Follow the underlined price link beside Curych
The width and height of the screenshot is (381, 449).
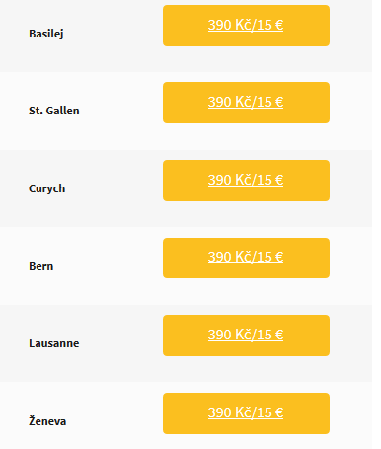point(246,180)
